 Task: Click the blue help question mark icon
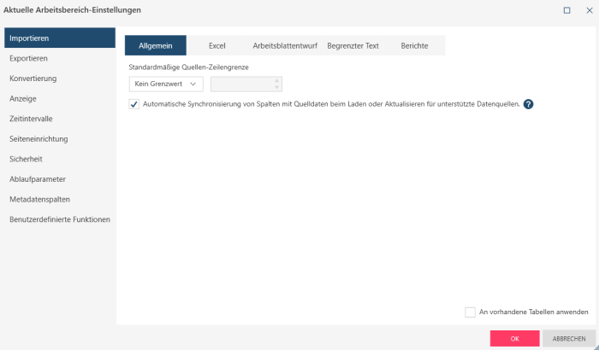[x=528, y=104]
